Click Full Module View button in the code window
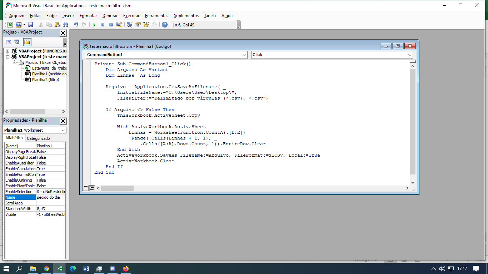Screen dimensions: 488x274 (91, 188)
